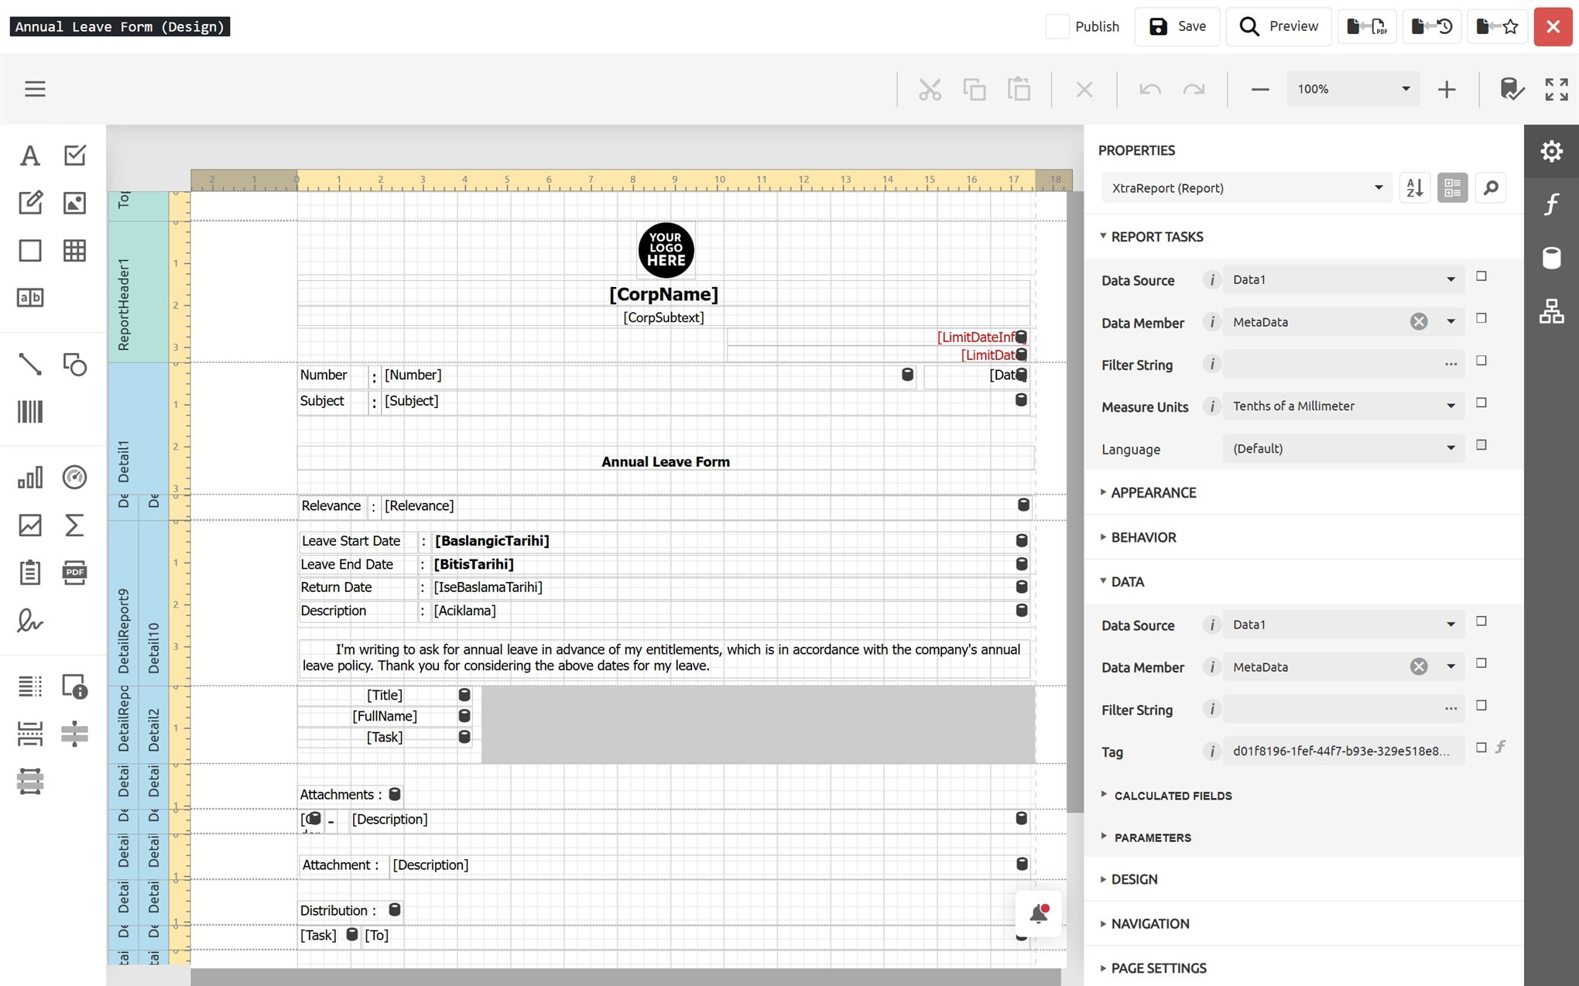This screenshot has height=986, width=1579.
Task: Choose the Gauge control tool
Action: click(x=74, y=478)
